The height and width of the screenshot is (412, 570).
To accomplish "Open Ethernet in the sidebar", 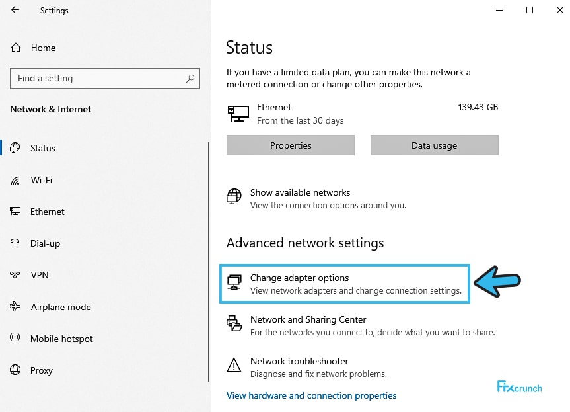I will click(x=48, y=212).
